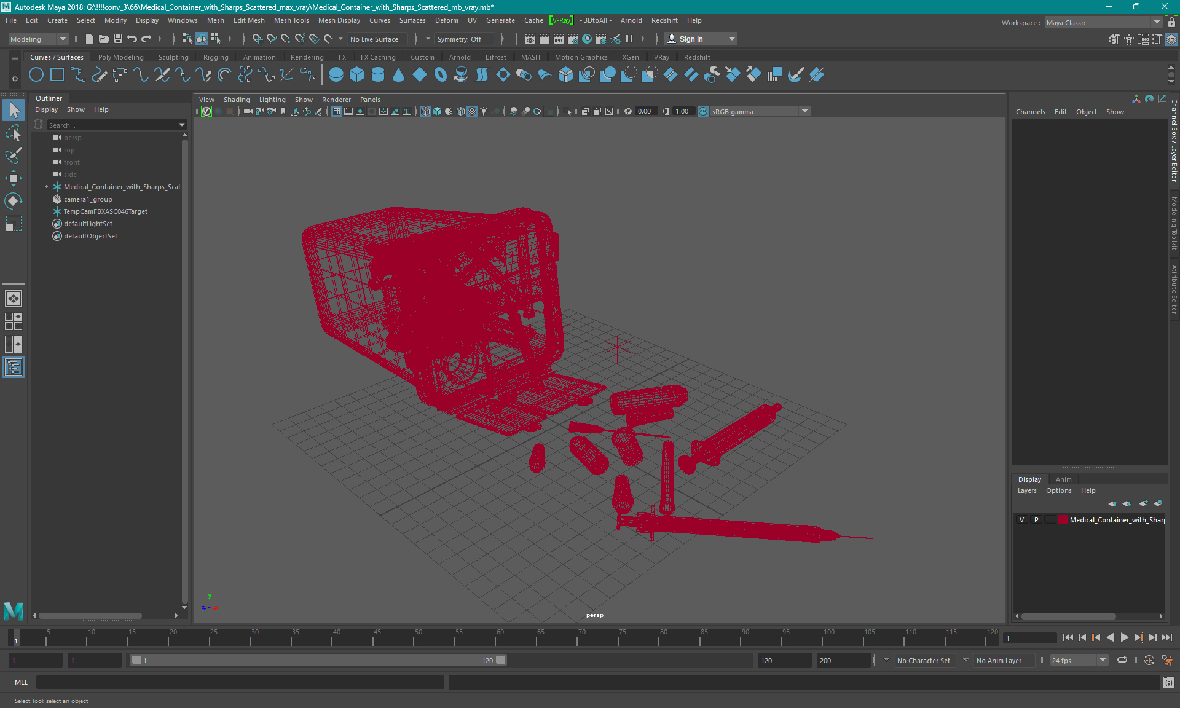Open the Workspace Maya Classic dropdown
1180x708 pixels.
1104,23
